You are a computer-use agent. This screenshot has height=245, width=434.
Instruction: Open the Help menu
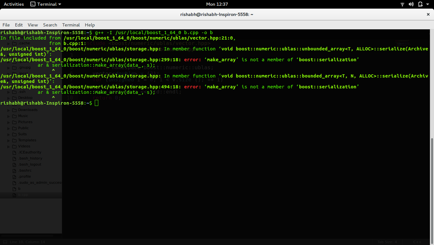(x=90, y=25)
